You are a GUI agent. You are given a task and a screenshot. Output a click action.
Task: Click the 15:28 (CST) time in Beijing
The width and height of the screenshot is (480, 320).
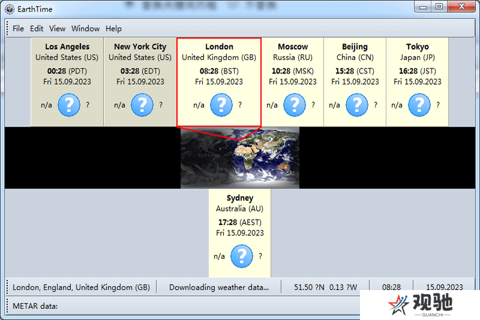355,71
